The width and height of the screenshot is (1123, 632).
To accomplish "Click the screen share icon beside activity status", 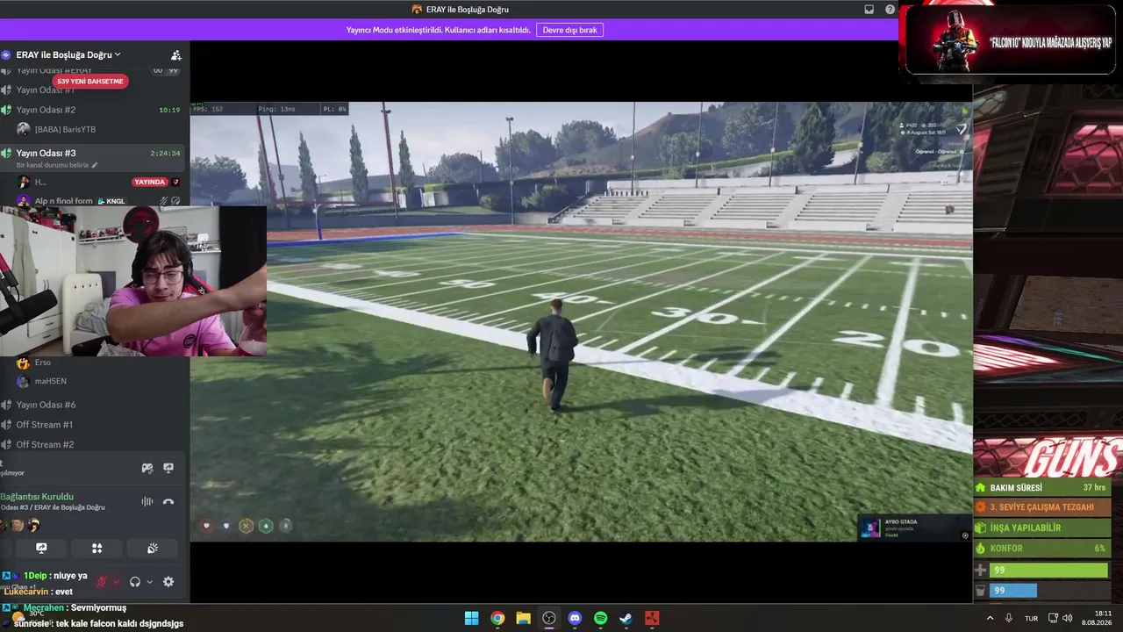I will [x=168, y=468].
